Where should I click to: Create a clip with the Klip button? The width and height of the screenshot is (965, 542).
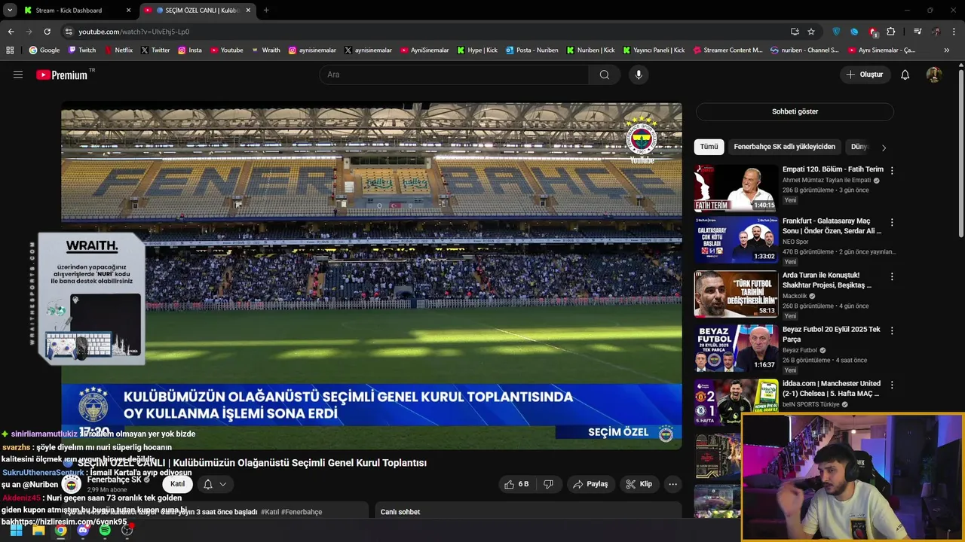(x=639, y=484)
